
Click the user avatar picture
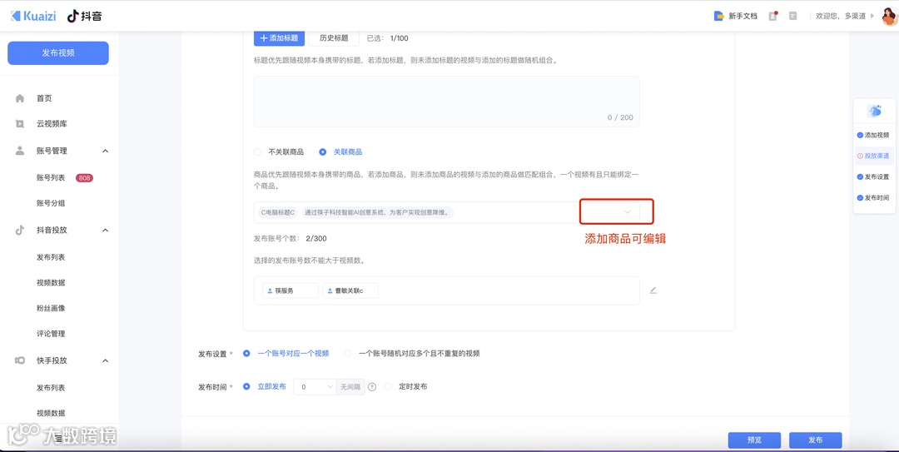pyautogui.click(x=889, y=16)
